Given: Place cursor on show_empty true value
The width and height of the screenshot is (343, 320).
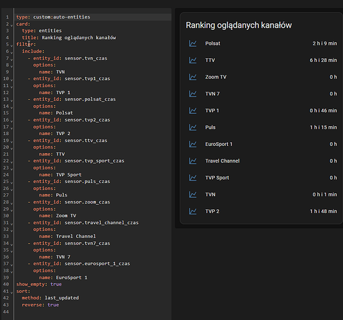Looking at the screenshot, I should click(x=56, y=284).
